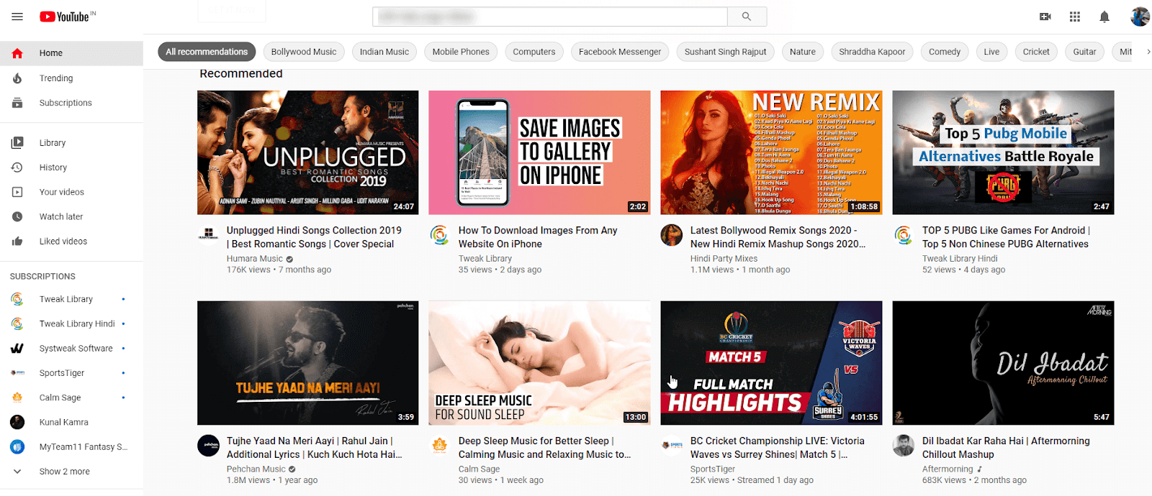Screen dimensions: 1152x496
Task: Open the YouTube apps grid
Action: pyautogui.click(x=1075, y=17)
